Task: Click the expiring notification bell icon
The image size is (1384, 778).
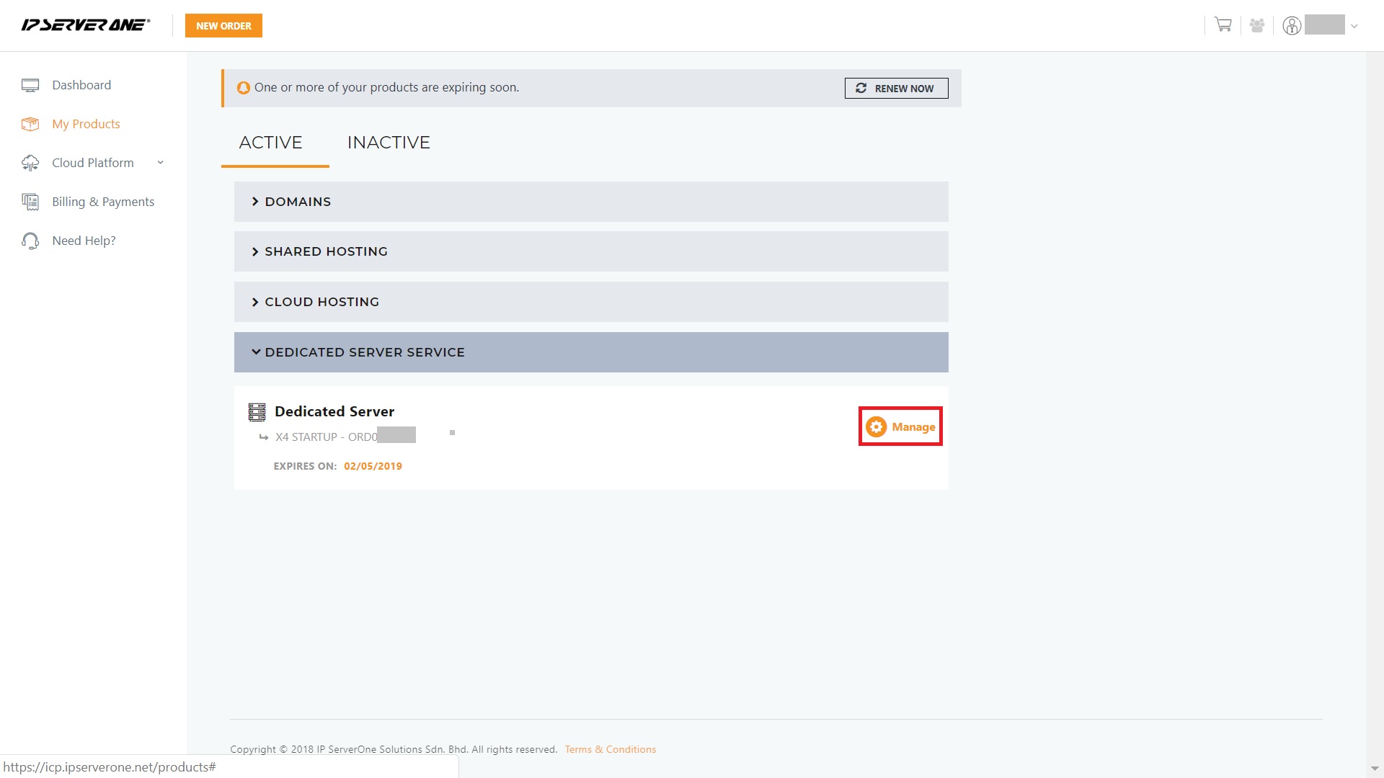Action: point(244,88)
